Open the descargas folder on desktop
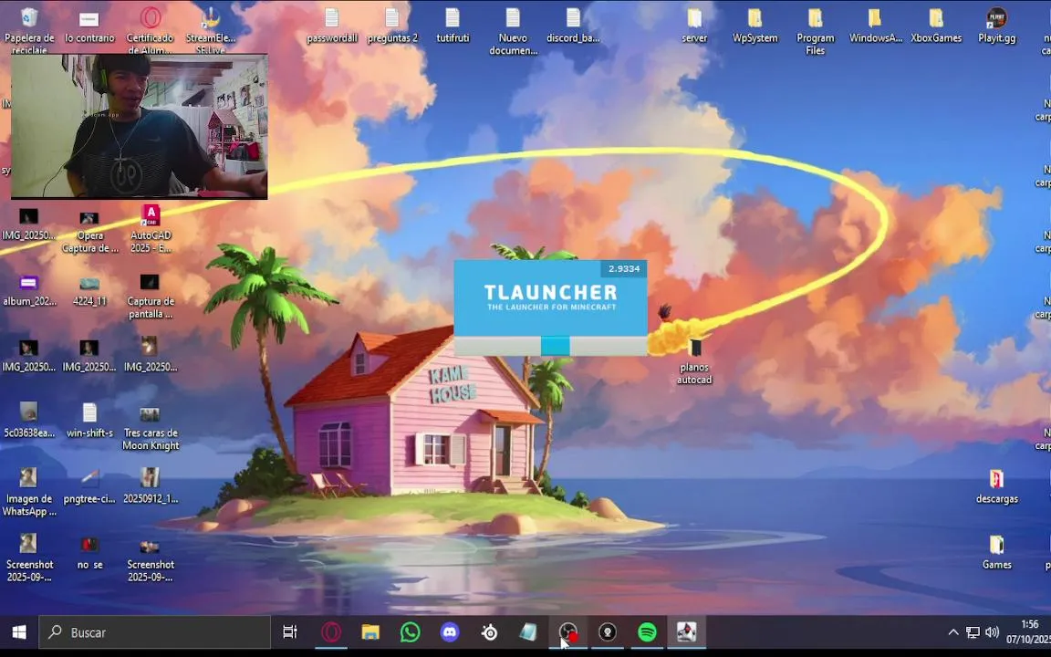The image size is (1051, 657). [996, 486]
